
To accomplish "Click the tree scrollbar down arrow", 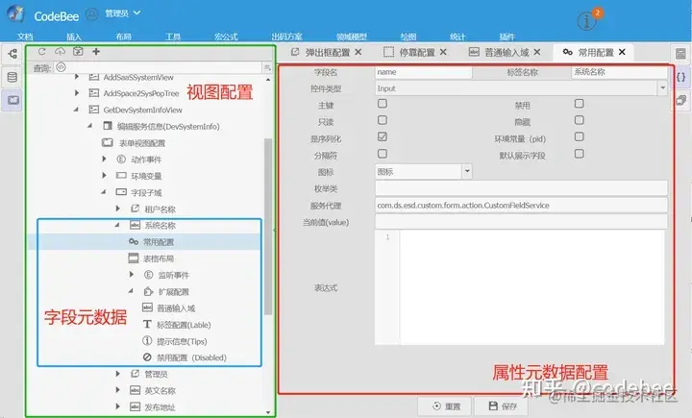I will (268, 412).
